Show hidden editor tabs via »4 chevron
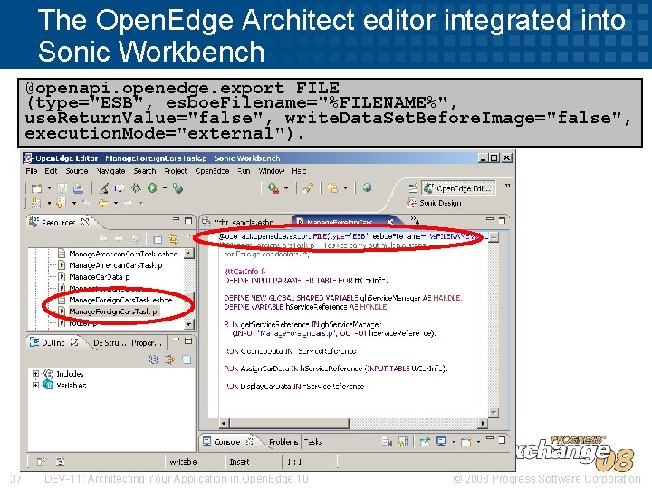The height and width of the screenshot is (489, 652). tap(415, 219)
